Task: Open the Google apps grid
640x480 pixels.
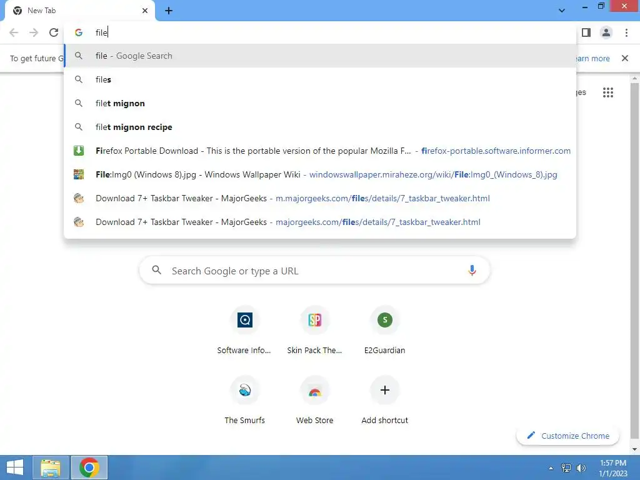Action: 607,92
